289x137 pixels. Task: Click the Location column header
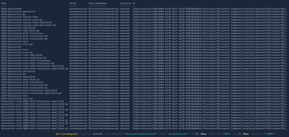(125, 3)
